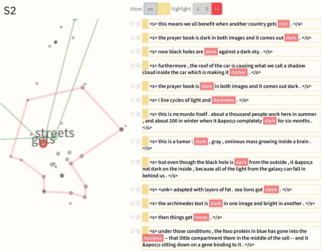324x252 pixels.
Task: Click the 'streets' label in the plot
Action: [x=55, y=133]
